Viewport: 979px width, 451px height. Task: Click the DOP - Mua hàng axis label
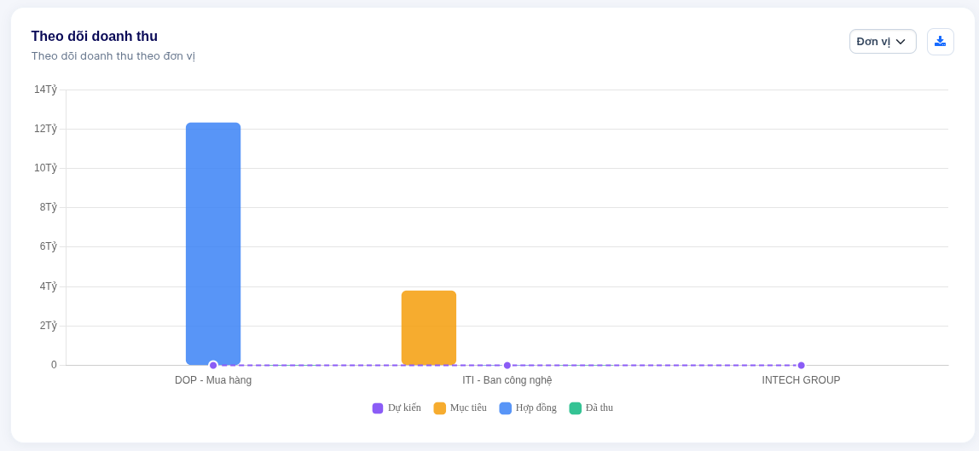click(213, 380)
